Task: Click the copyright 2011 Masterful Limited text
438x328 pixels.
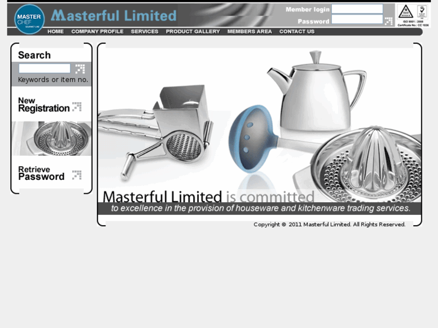Action: point(330,224)
